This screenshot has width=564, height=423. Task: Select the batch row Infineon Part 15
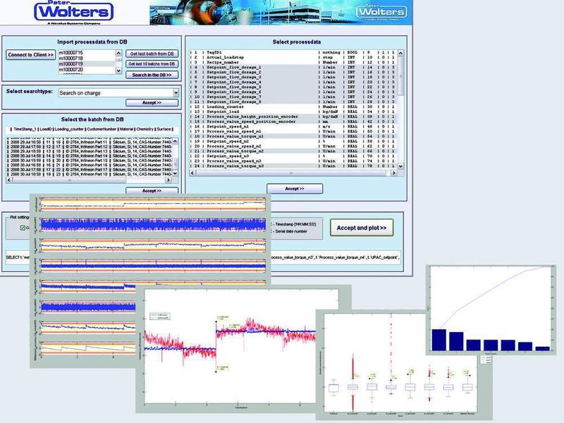coord(90,161)
